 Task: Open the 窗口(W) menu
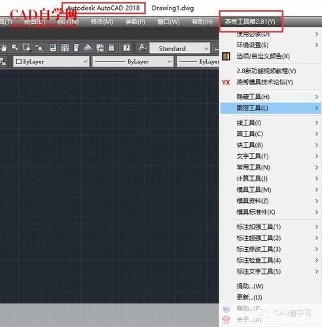click(x=169, y=22)
